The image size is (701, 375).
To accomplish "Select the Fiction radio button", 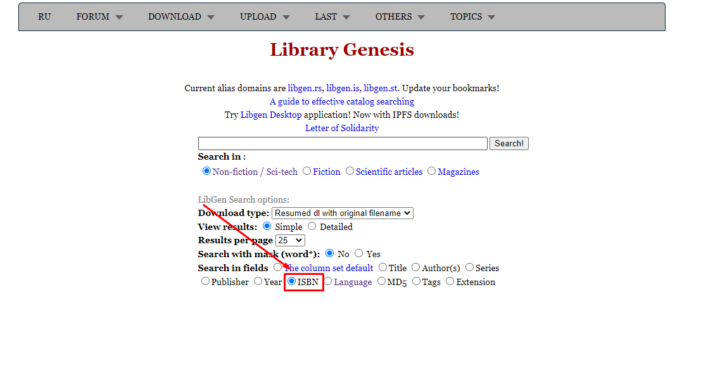I will pyautogui.click(x=306, y=171).
